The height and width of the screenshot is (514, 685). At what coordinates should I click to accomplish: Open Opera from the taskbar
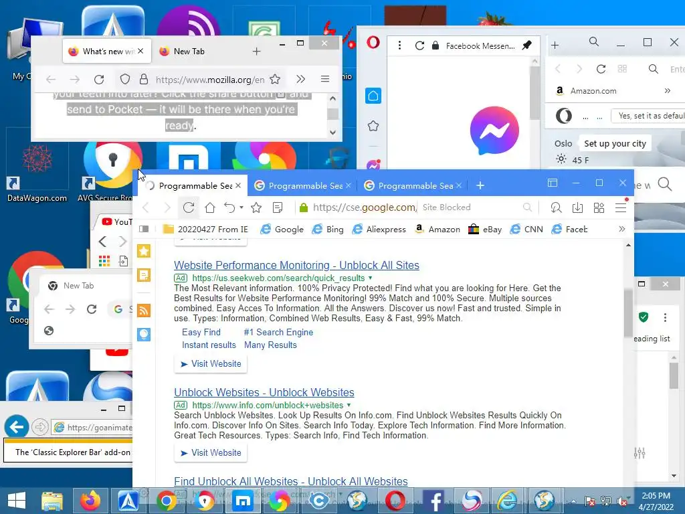tap(395, 501)
